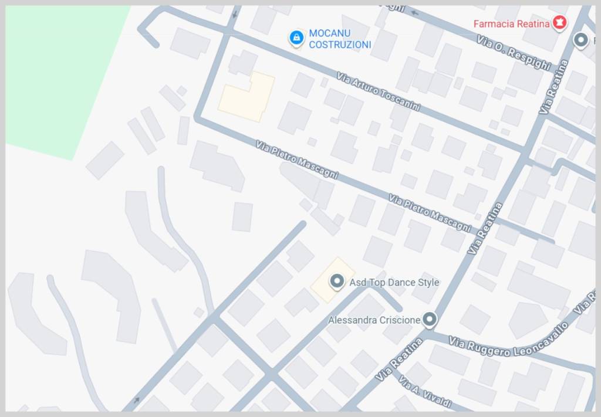Select the Asd Top Dance Style label
This screenshot has height=417, width=601.
(394, 282)
